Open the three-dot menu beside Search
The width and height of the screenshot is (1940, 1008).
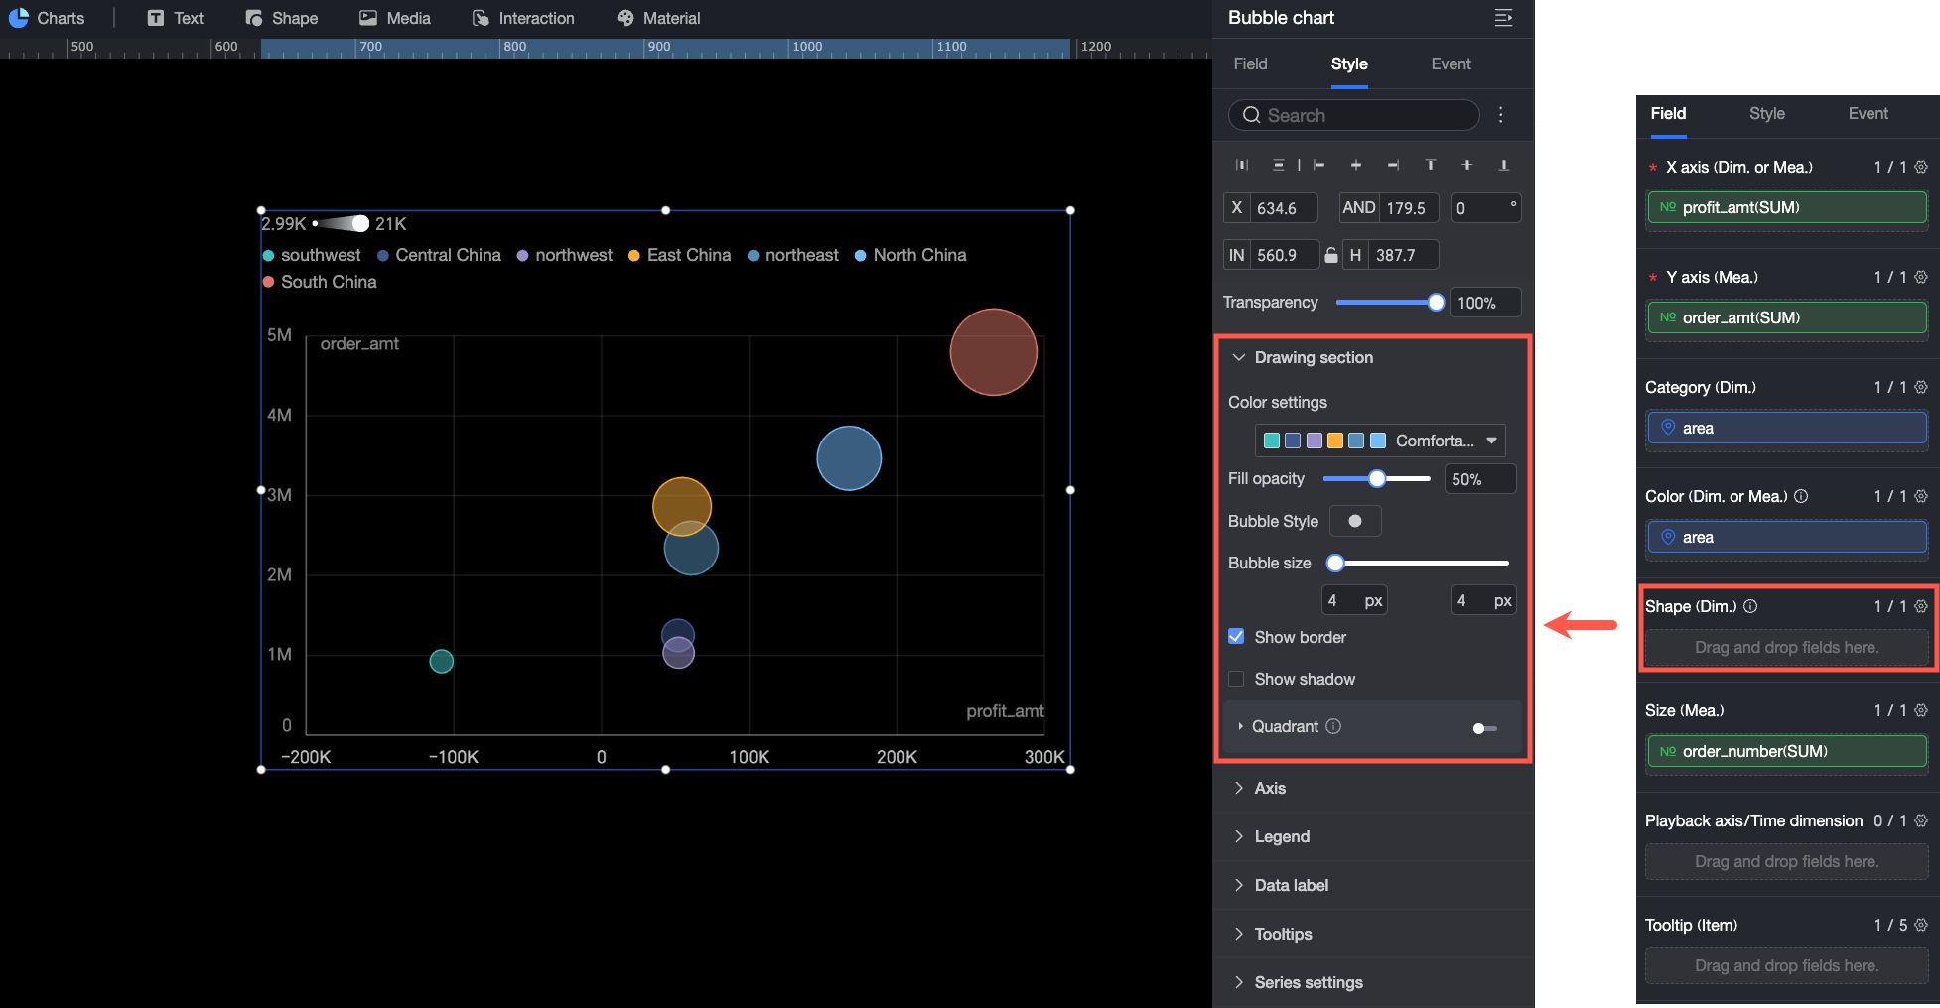[x=1500, y=115]
